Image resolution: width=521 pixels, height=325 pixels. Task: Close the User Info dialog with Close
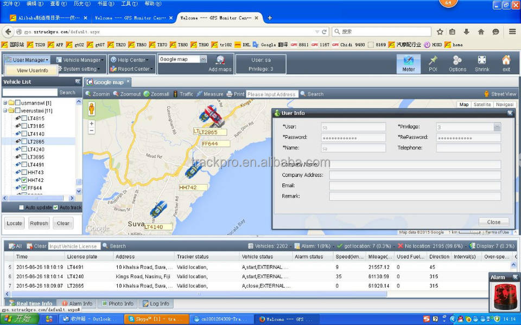[493, 222]
